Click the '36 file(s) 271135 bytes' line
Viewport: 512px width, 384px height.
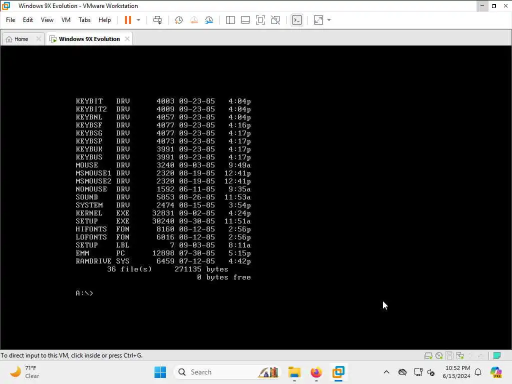(x=168, y=269)
